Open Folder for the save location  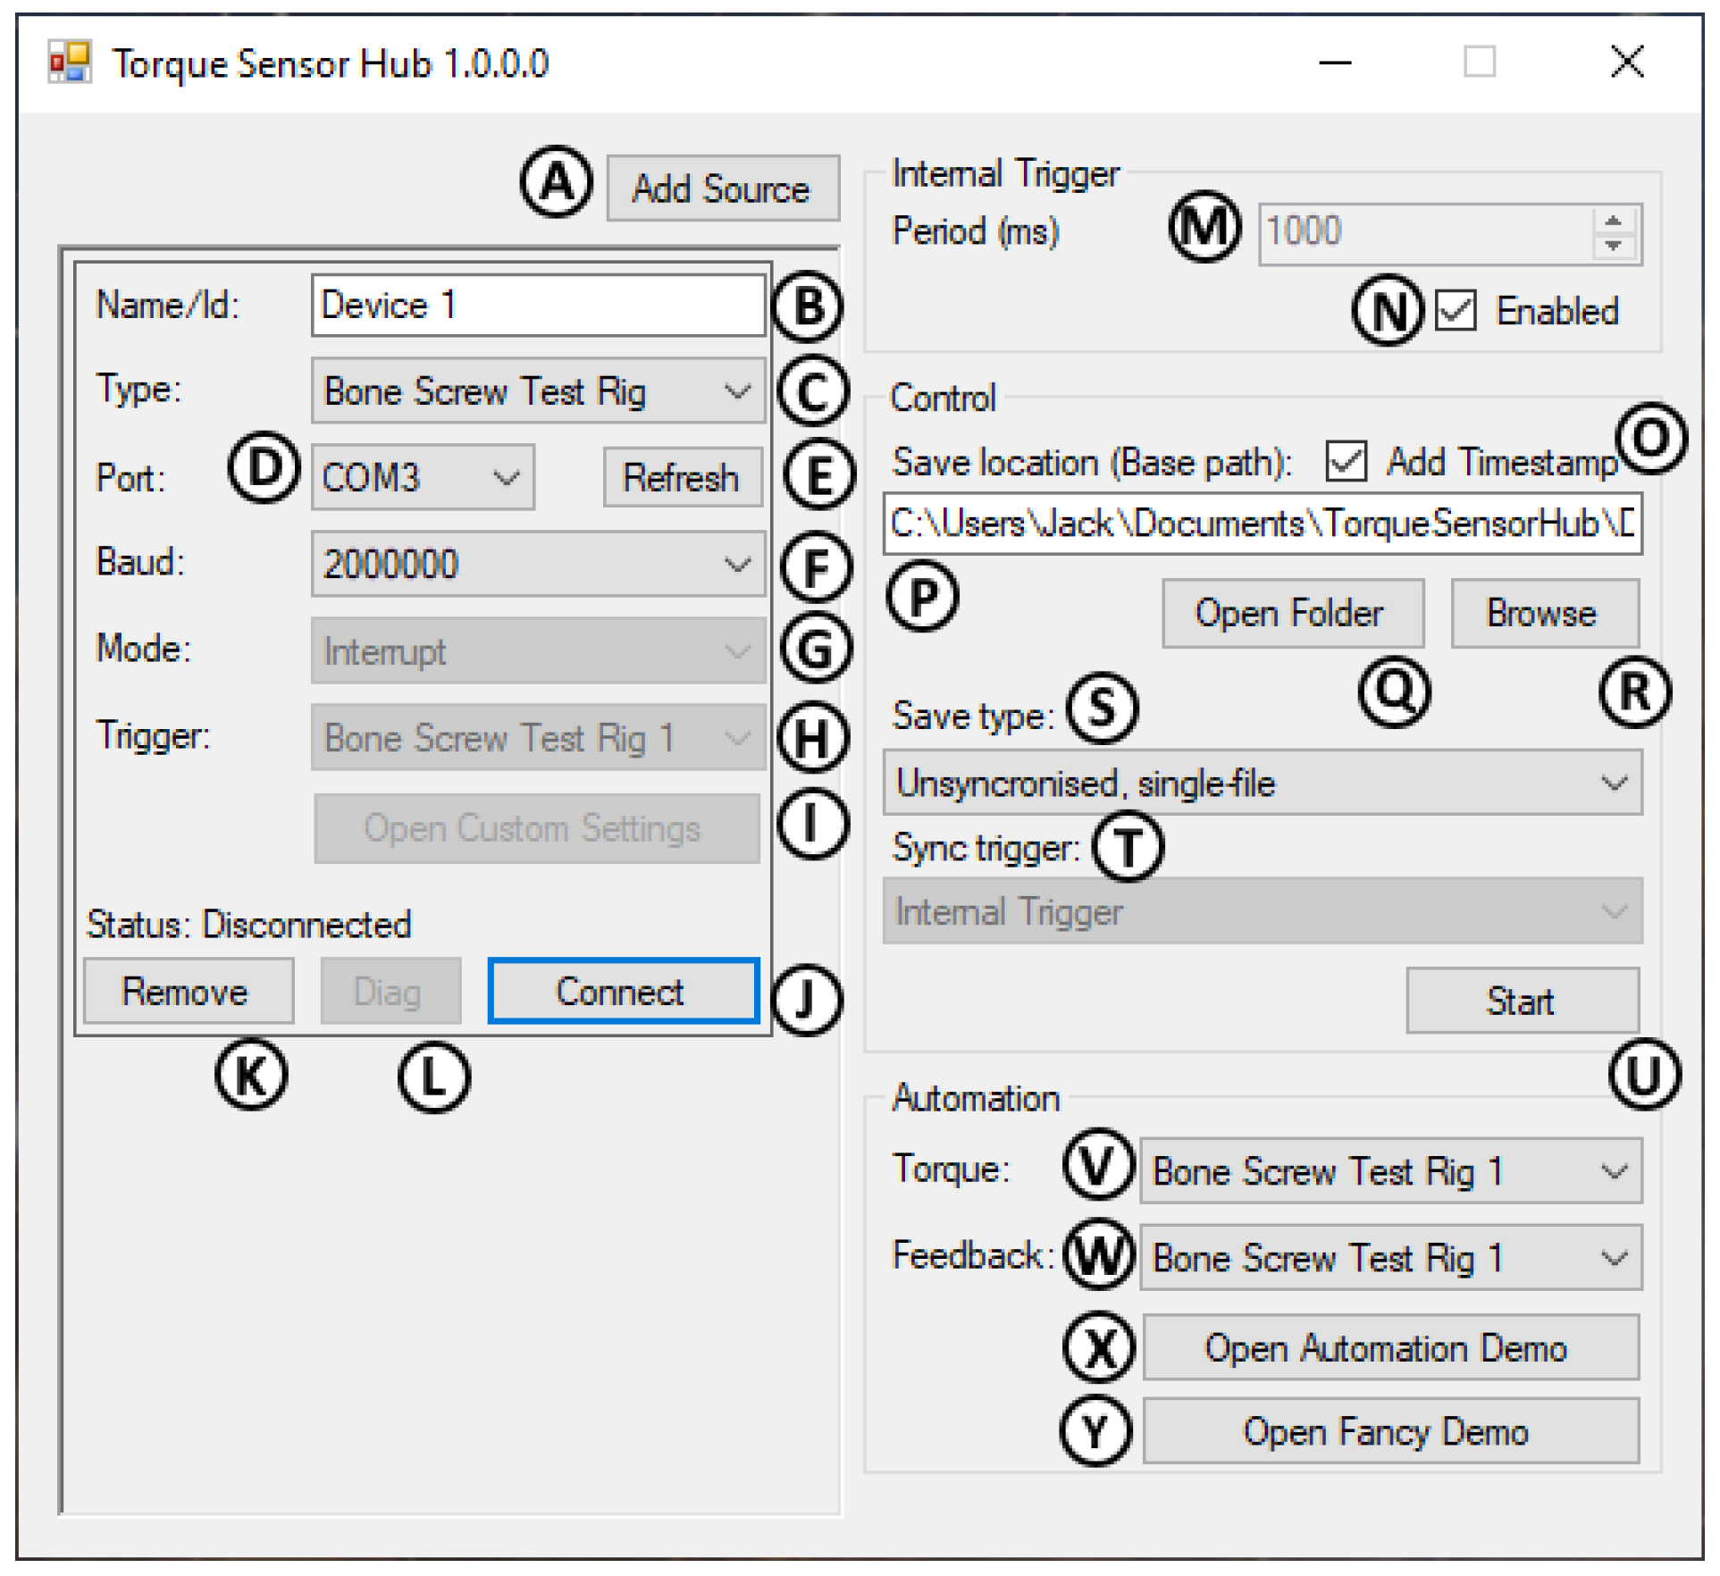1293,614
